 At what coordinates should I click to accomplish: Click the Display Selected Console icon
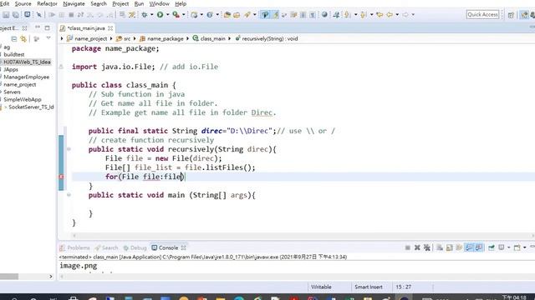(x=502, y=247)
